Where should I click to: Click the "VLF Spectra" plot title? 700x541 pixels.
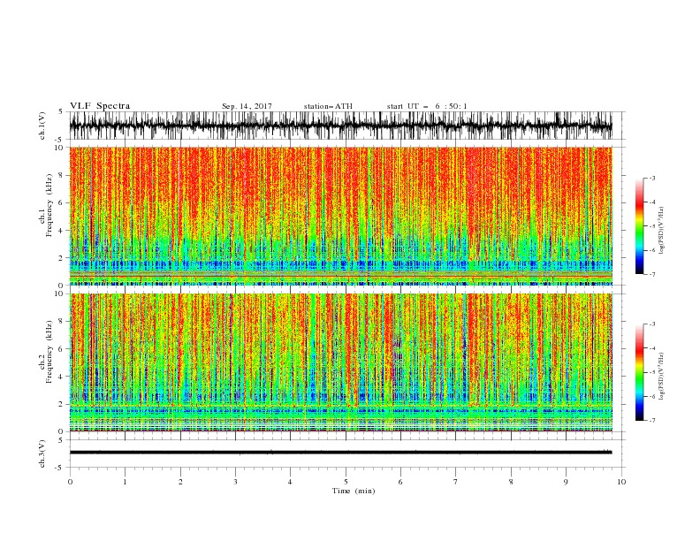click(100, 106)
